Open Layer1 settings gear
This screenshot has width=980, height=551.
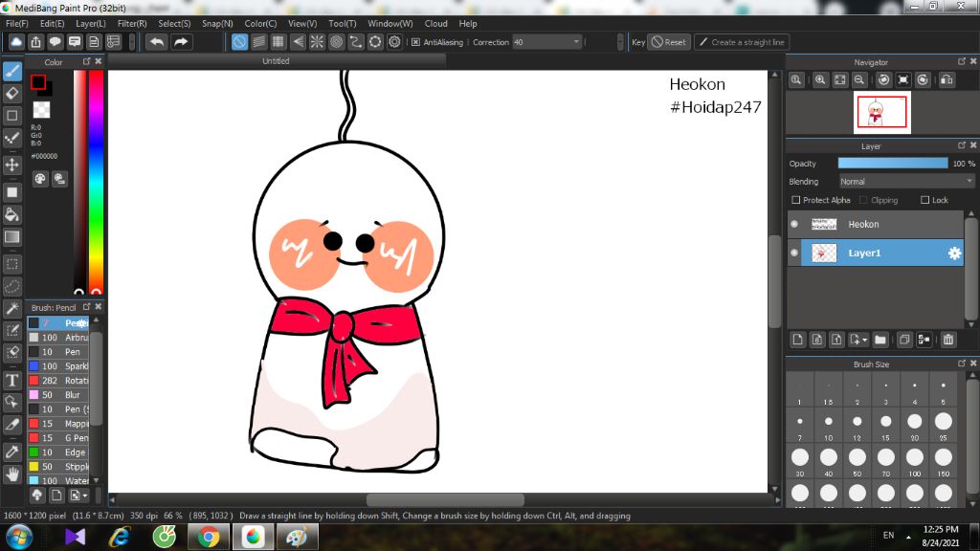coord(954,253)
